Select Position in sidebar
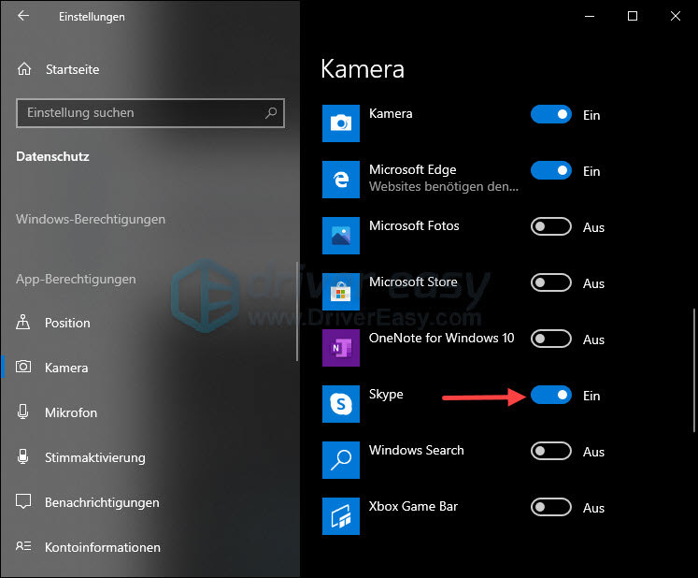Image resolution: width=698 pixels, height=578 pixels. pyautogui.click(x=67, y=323)
